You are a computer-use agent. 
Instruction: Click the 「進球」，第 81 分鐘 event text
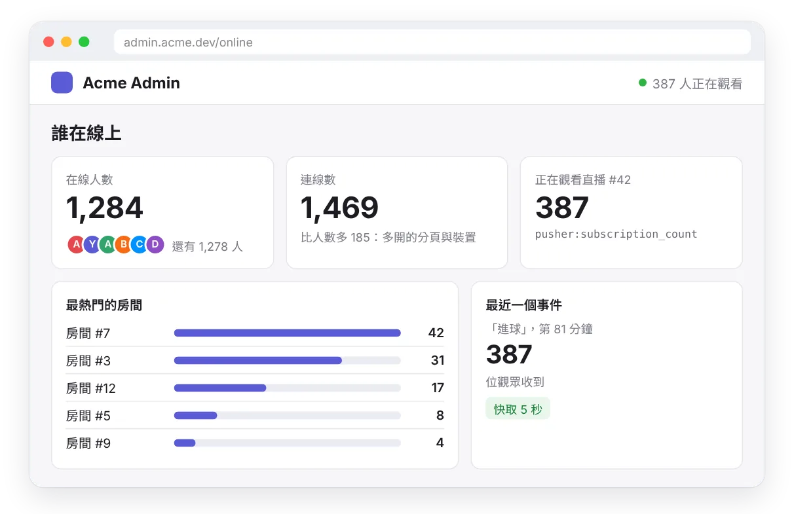point(539,329)
